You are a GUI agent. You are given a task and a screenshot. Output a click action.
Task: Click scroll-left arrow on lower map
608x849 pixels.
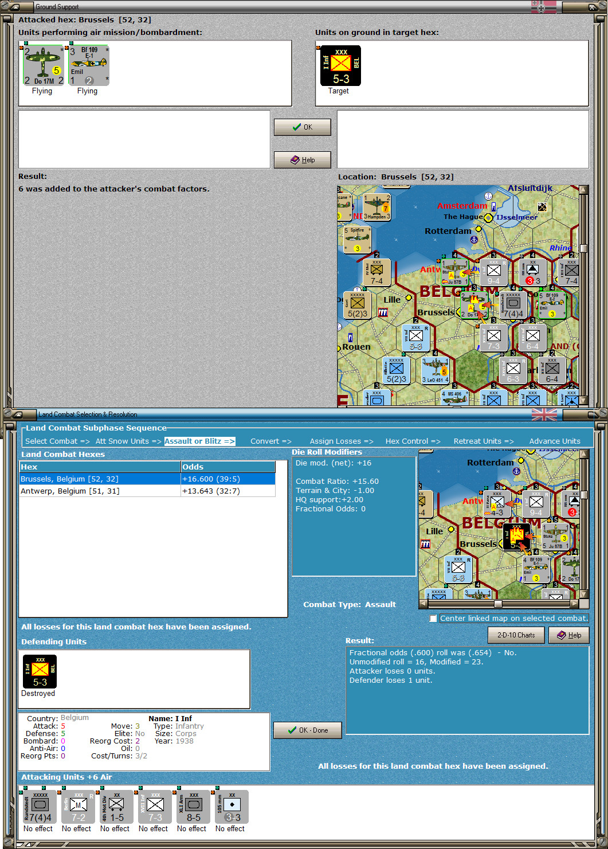(423, 604)
